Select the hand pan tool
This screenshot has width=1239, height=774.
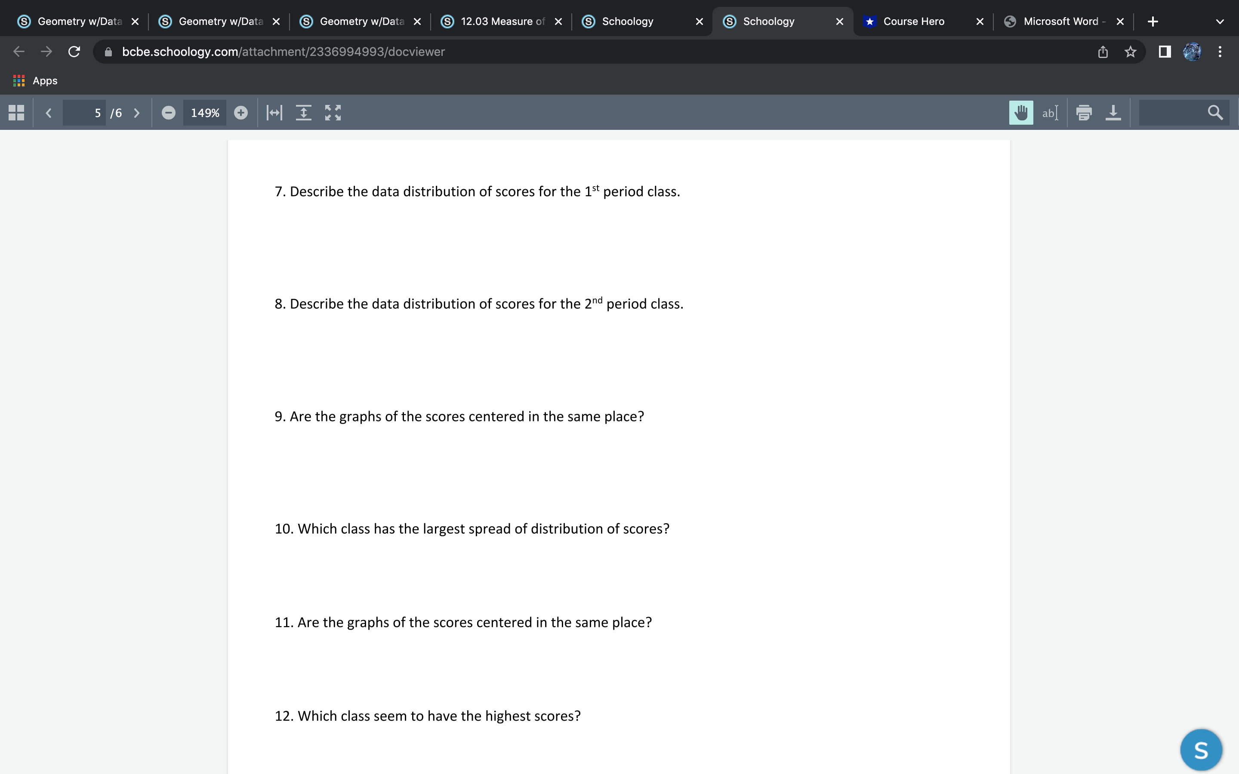[1021, 113]
